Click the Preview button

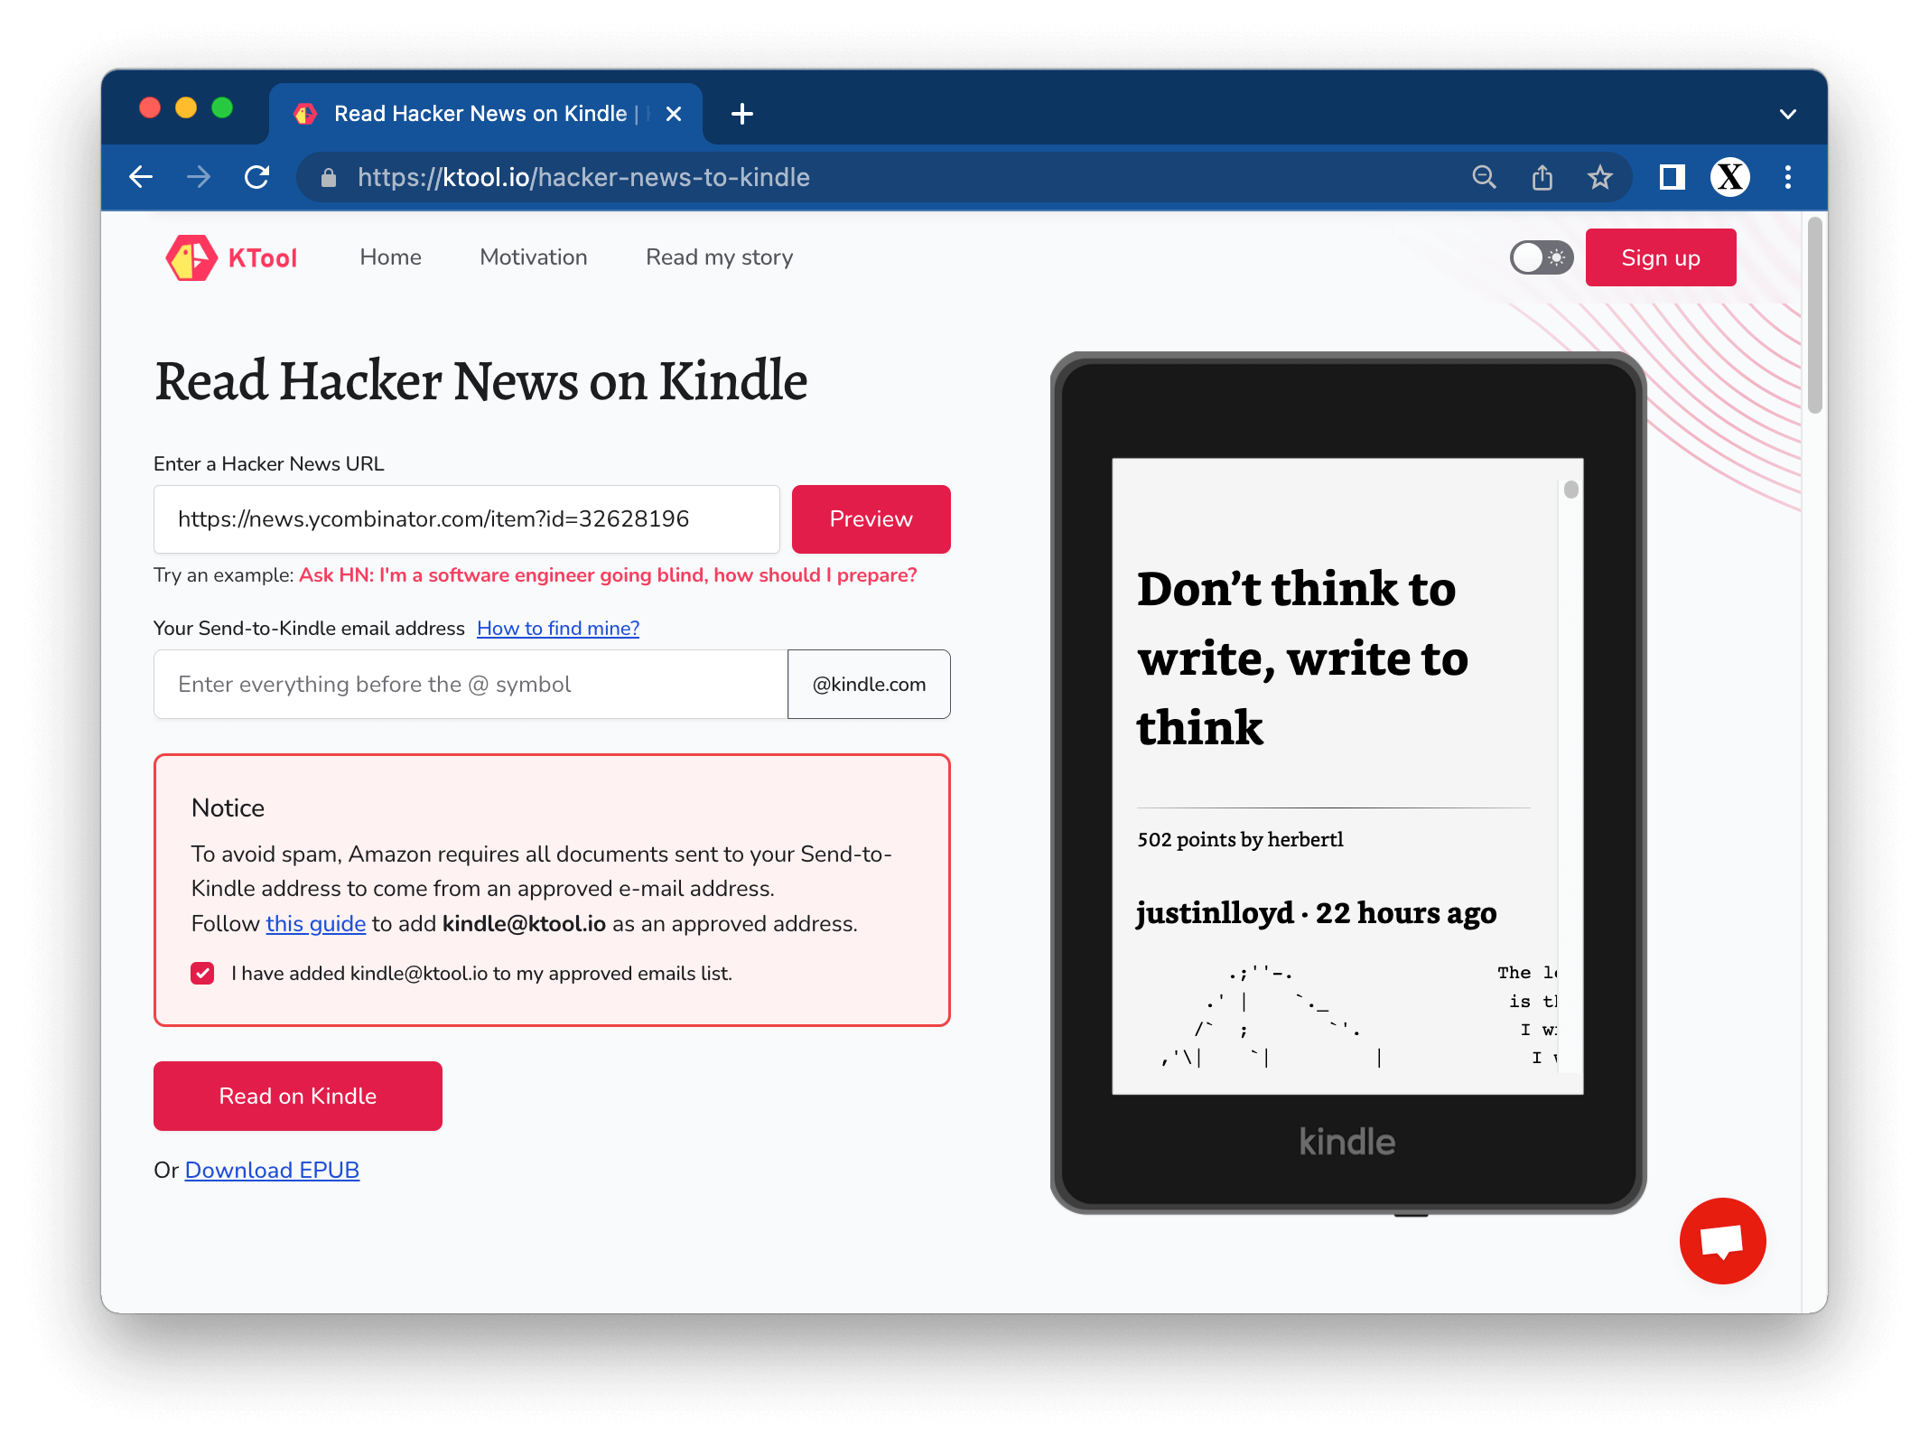871,518
